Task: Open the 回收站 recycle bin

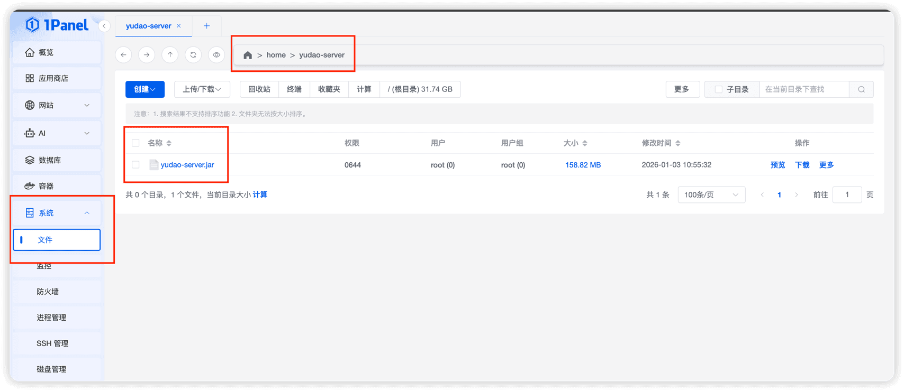Action: pyautogui.click(x=259, y=89)
